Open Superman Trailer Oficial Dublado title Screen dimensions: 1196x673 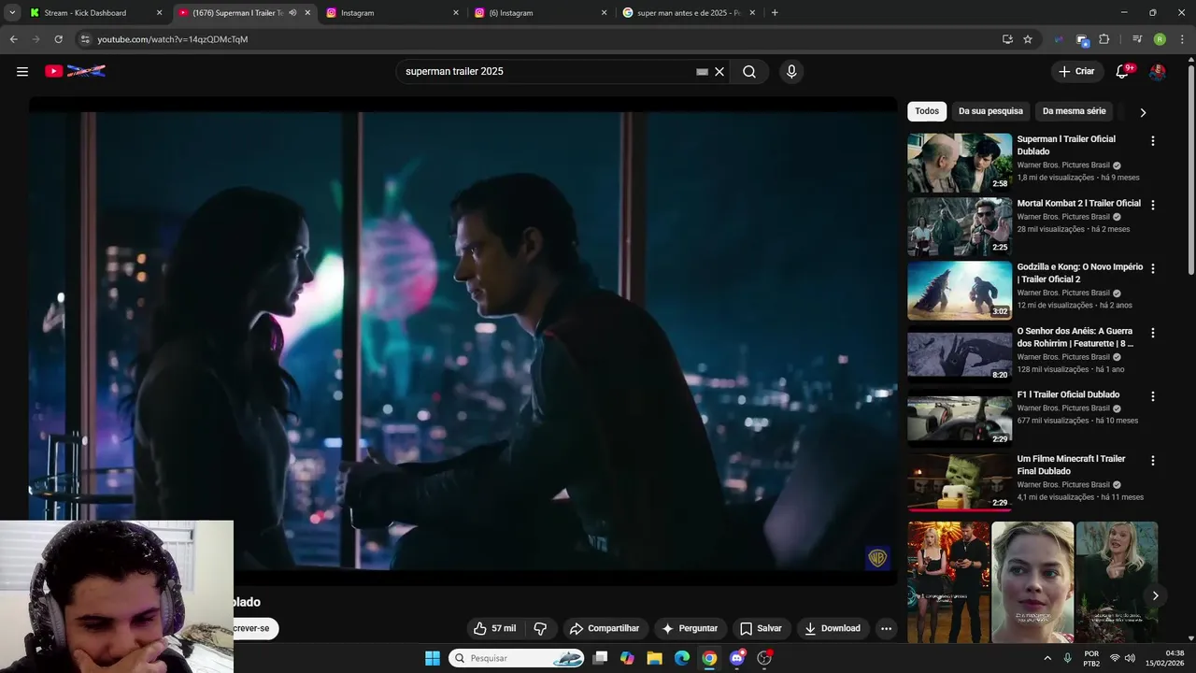(x=1066, y=145)
